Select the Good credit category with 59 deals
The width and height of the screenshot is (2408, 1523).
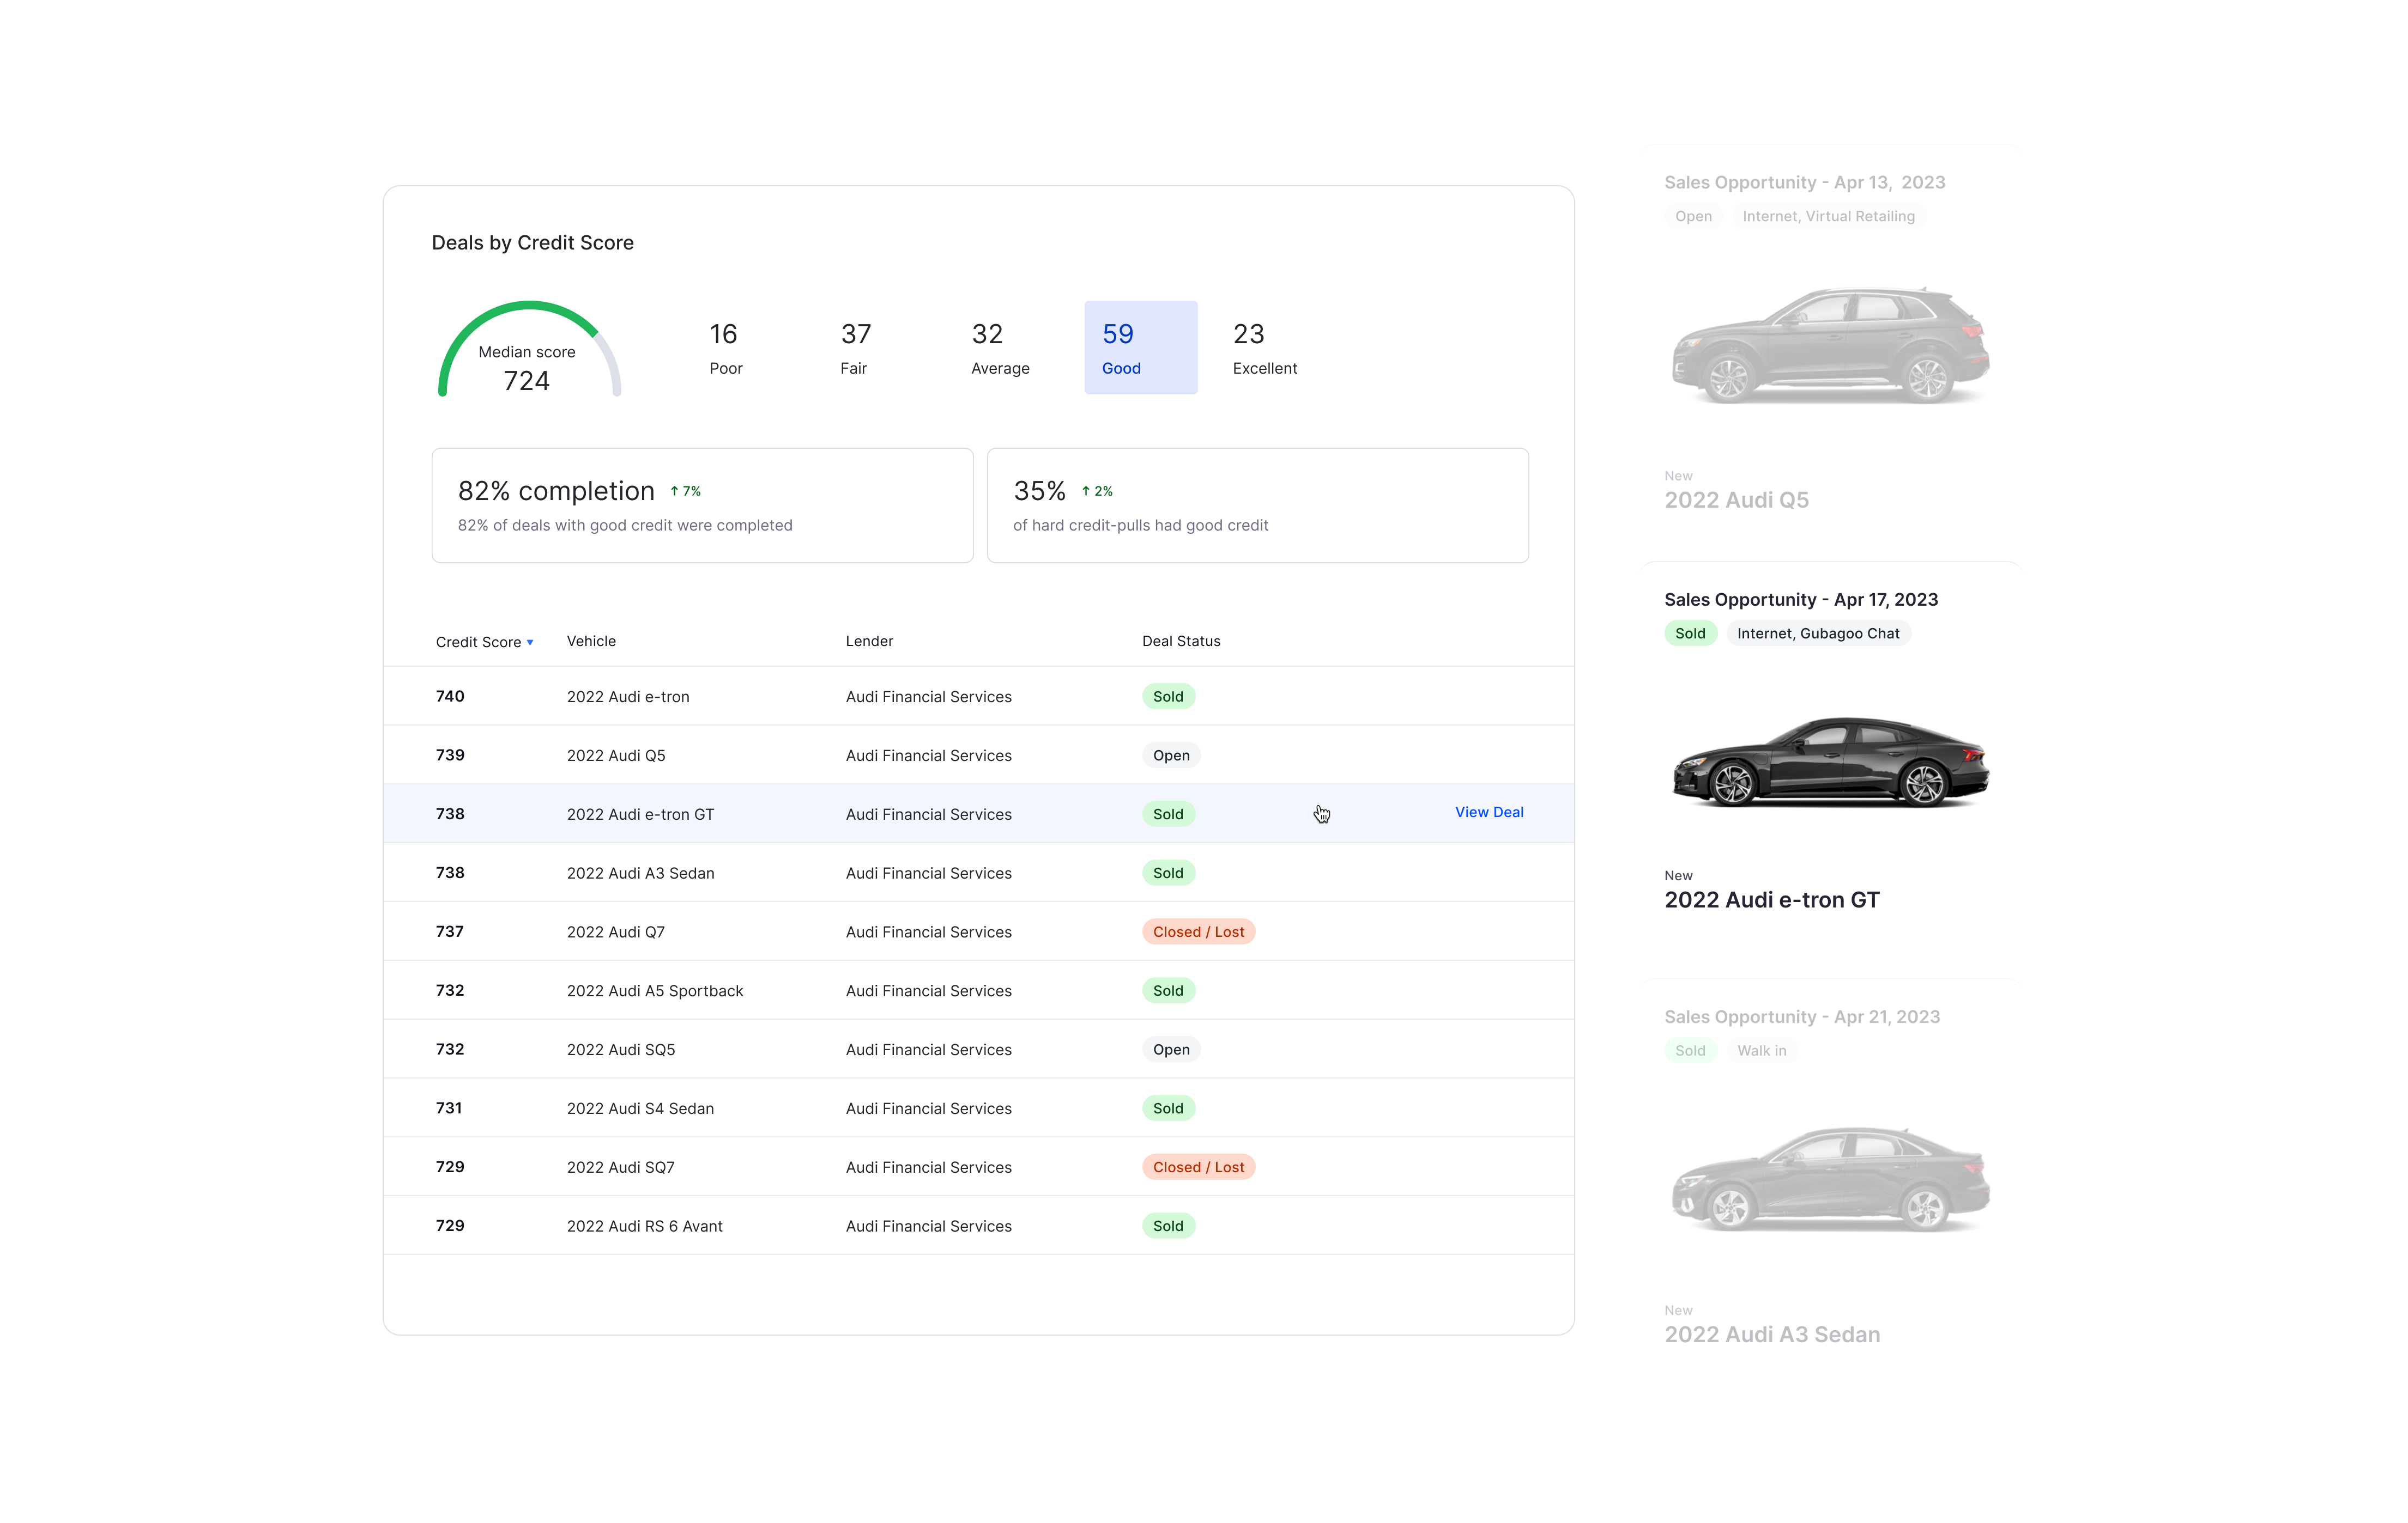pos(1141,348)
